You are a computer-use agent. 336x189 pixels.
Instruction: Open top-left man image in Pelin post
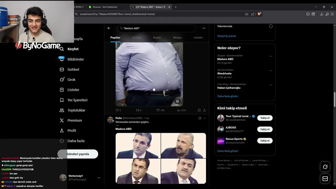coord(138,145)
